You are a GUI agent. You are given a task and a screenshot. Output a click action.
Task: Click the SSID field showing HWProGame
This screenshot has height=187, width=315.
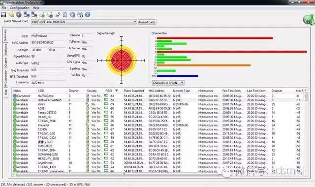[x=48, y=36]
